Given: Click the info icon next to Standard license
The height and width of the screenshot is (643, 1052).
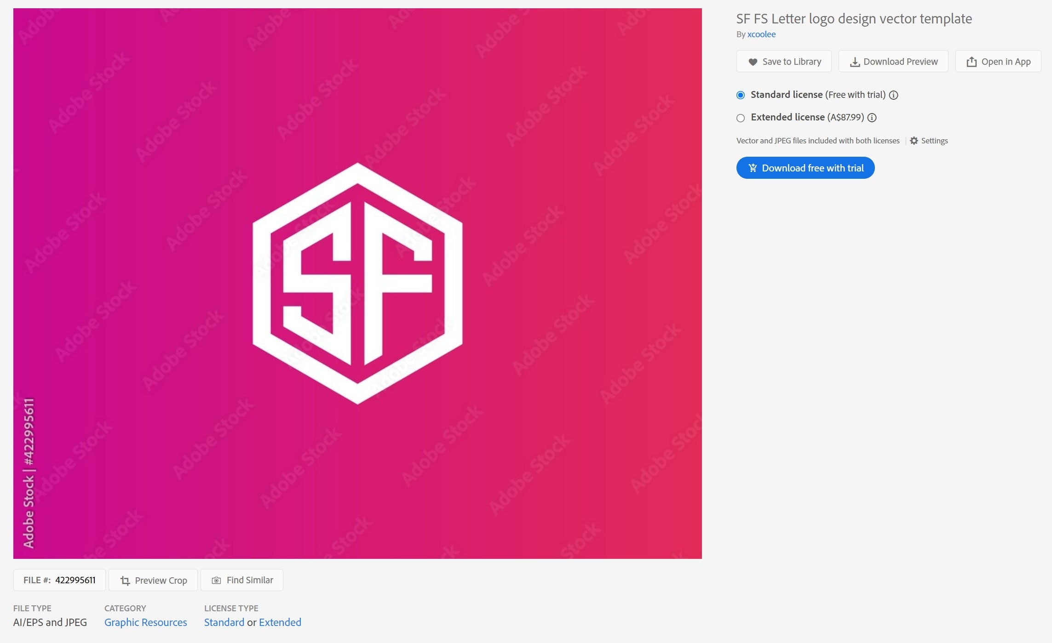Looking at the screenshot, I should coord(893,95).
